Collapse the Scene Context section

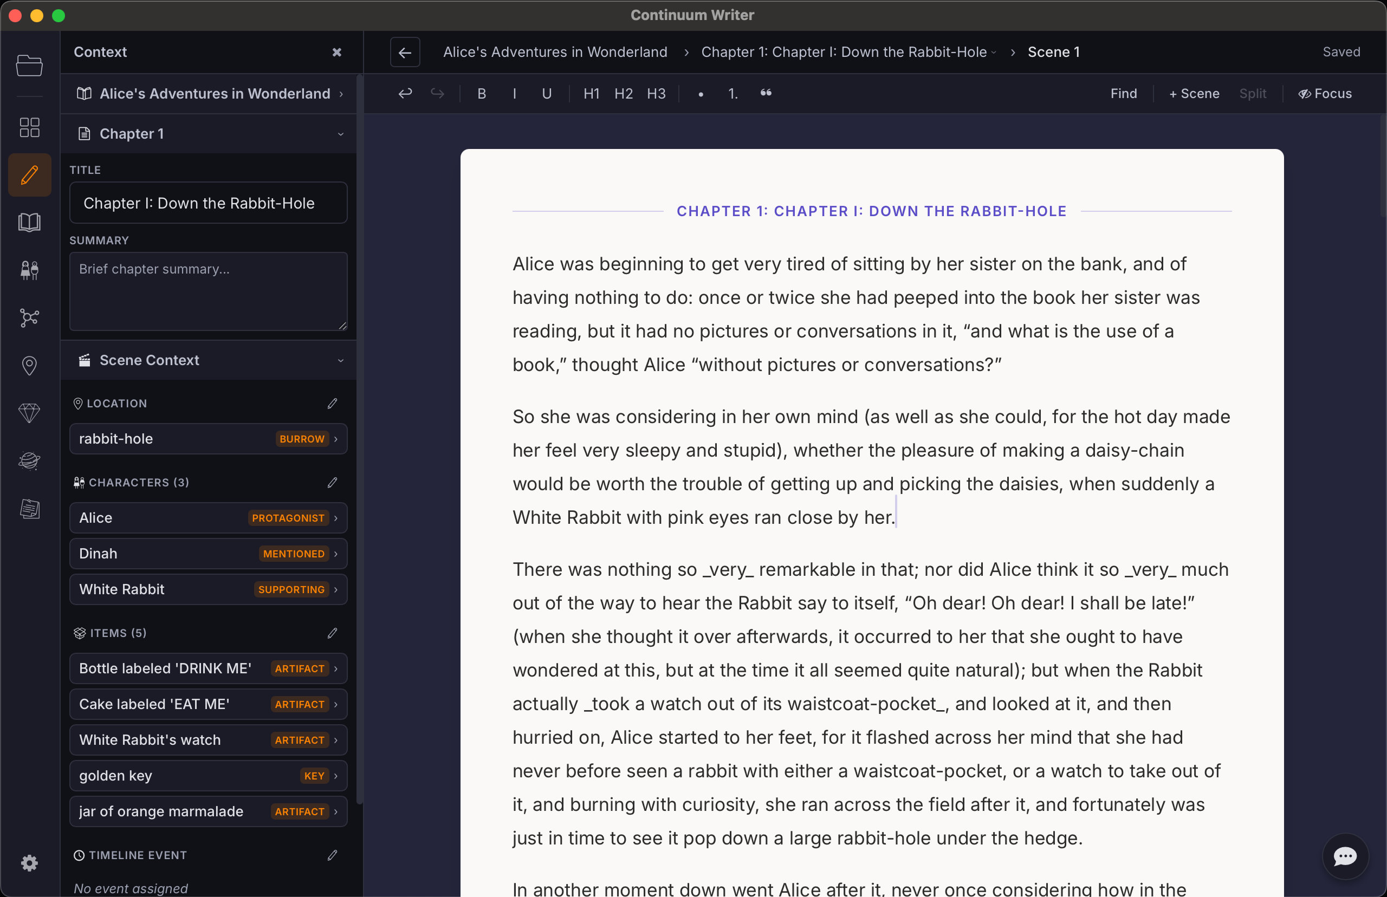point(209,361)
